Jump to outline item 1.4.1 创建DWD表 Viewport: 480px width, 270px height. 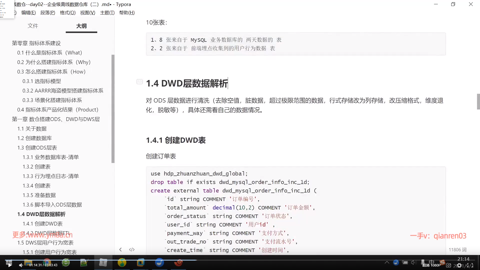tap(42, 224)
